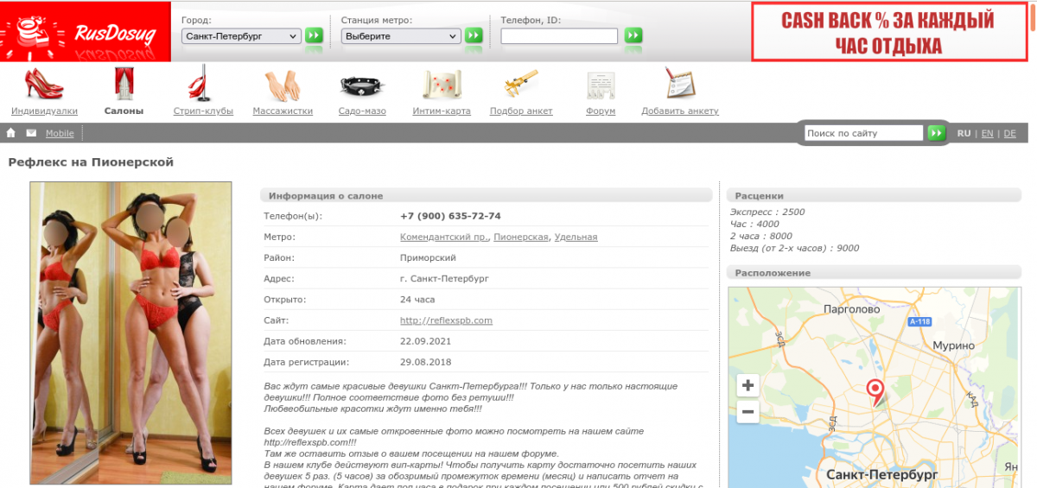The height and width of the screenshot is (488, 1037).
Task: Click the Подбор анкет icon
Action: point(520,85)
